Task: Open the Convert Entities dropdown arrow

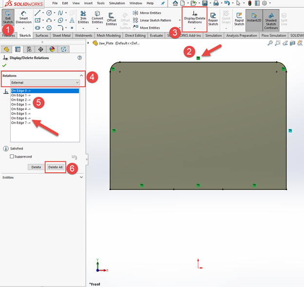Action: click(97, 29)
